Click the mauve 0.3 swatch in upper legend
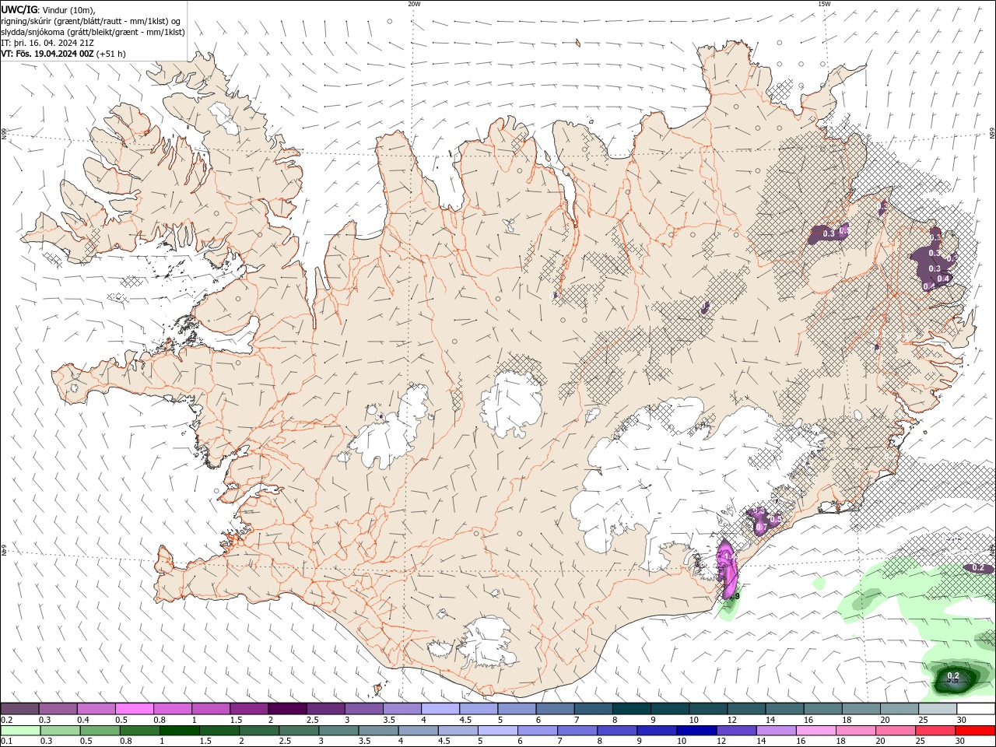The height and width of the screenshot is (747, 996). (58, 709)
